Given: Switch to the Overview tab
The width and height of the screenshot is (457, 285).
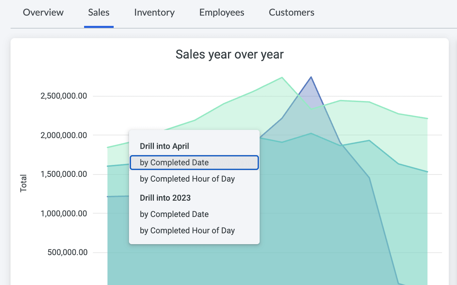Looking at the screenshot, I should coord(43,12).
